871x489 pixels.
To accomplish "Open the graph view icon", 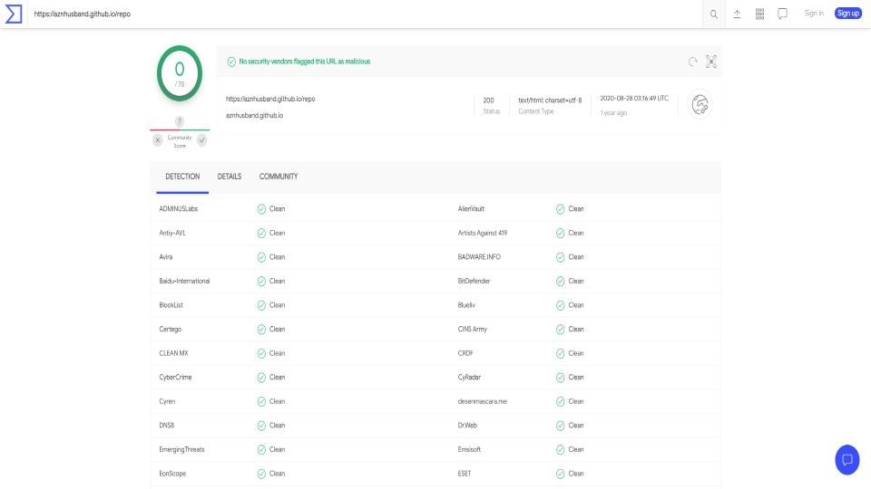I will (711, 62).
